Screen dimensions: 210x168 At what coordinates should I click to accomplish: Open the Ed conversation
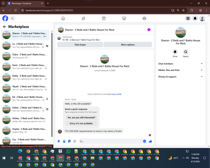25,99
